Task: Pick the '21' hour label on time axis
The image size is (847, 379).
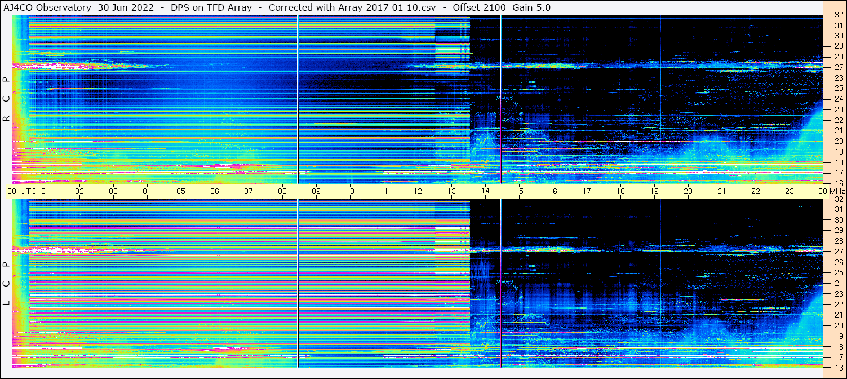Action: click(722, 191)
